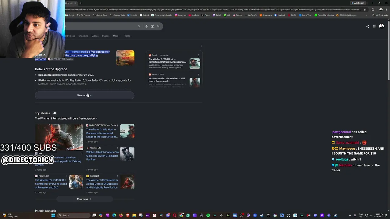The height and width of the screenshot is (219, 390).
Task: Click the Ask Gemini button
Action: (358, 3)
